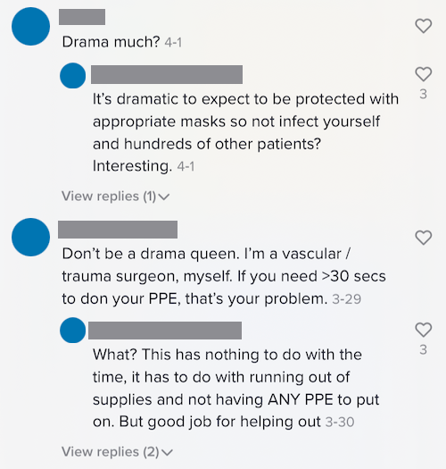Click like count under the 'Interesting.' reply's heart
The image size is (446, 469).
coord(423,94)
